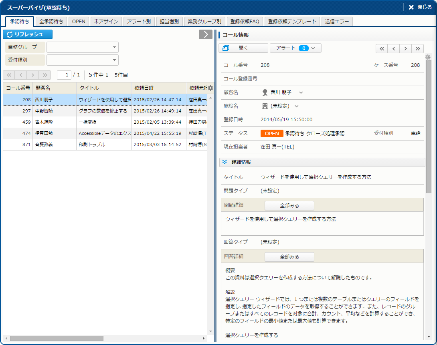Select row for call number 474
437x345 pixels.
coord(106,133)
